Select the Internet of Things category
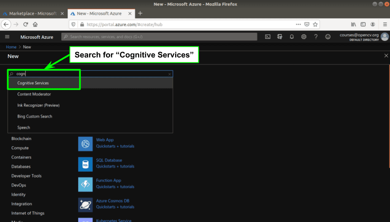The width and height of the screenshot is (390, 222). (x=28, y=213)
